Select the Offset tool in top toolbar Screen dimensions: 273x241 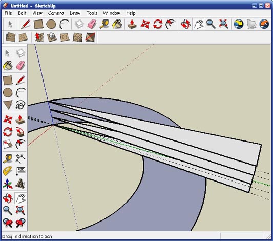(171, 24)
